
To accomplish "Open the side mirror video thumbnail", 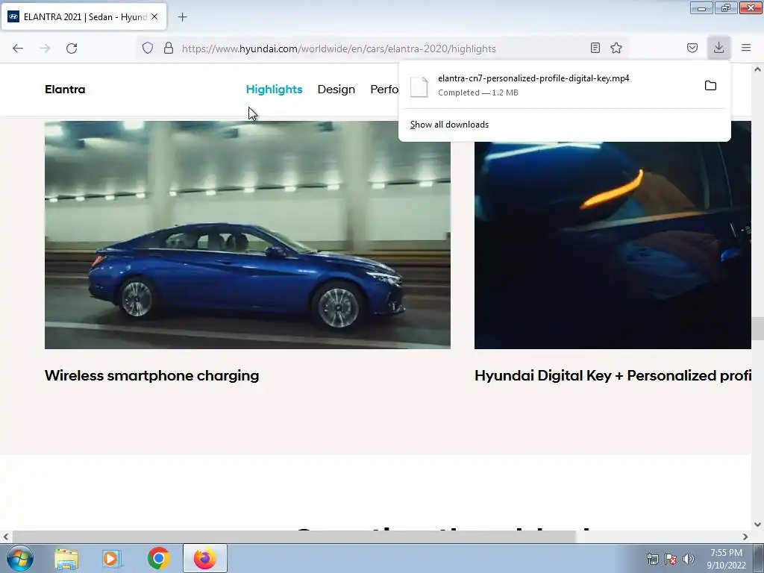I will pyautogui.click(x=613, y=245).
